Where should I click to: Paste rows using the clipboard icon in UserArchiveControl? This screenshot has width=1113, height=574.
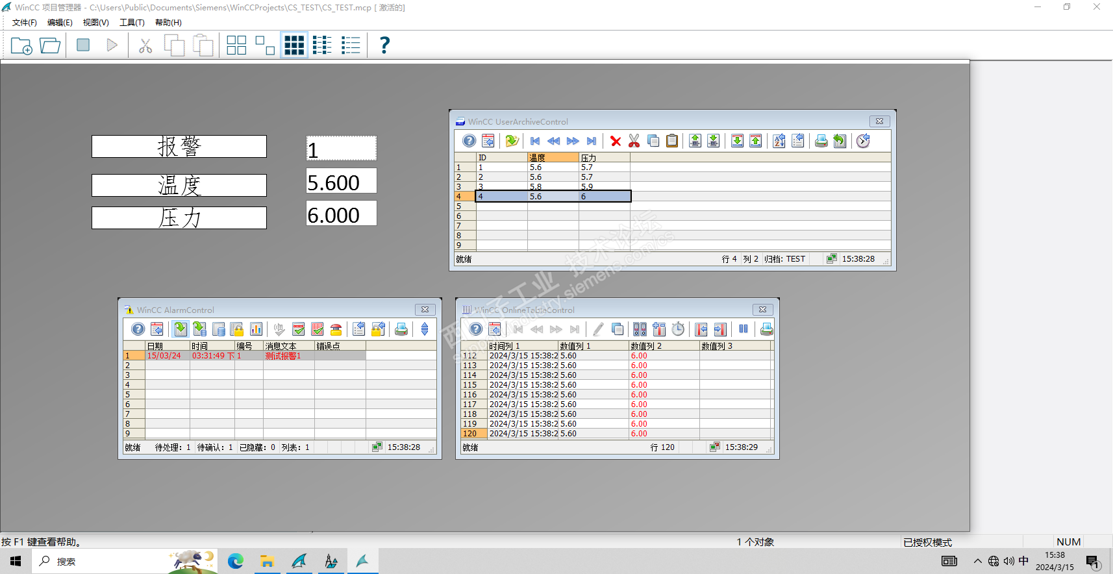click(x=672, y=141)
